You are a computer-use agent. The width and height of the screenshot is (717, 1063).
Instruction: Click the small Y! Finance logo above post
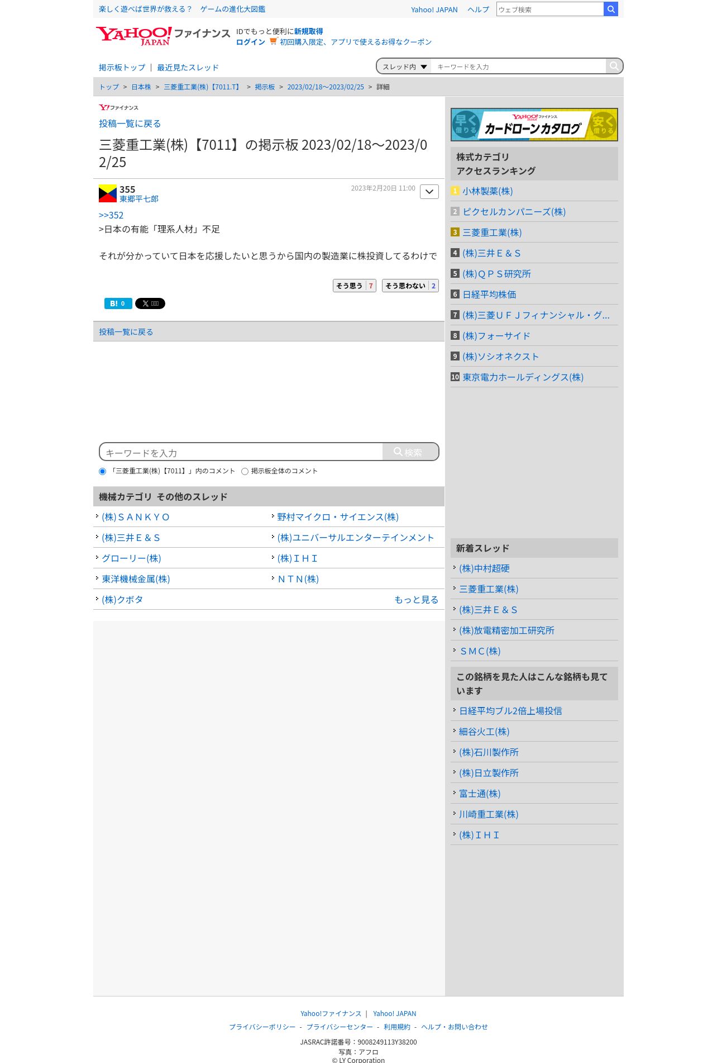(118, 107)
